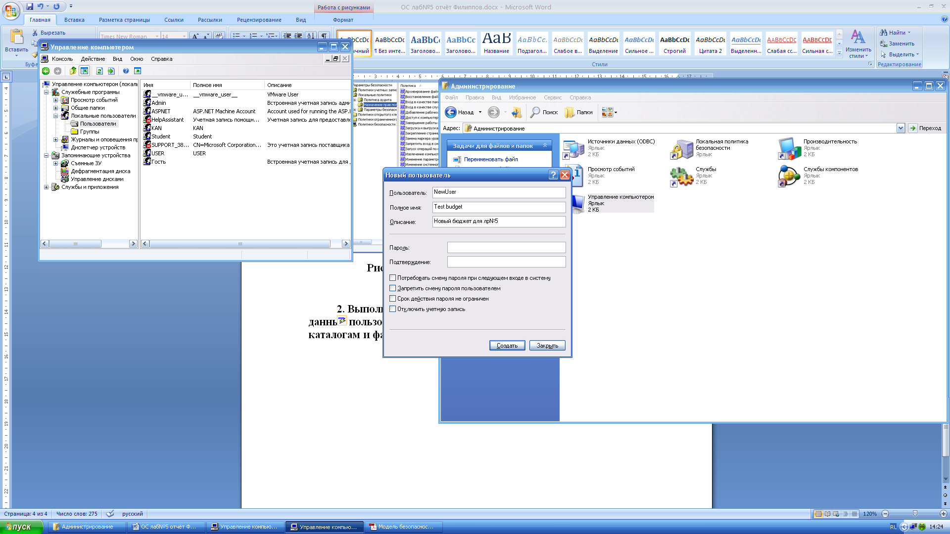Click the Word zoom slider handle
Screen dimensions: 950x534
pos(915,514)
